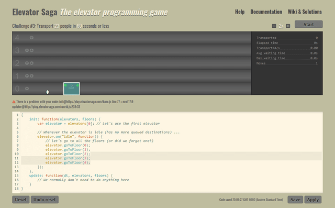This screenshot has width=335, height=208.
Task: Click the 'Moves' stat row
Action: 287,63
